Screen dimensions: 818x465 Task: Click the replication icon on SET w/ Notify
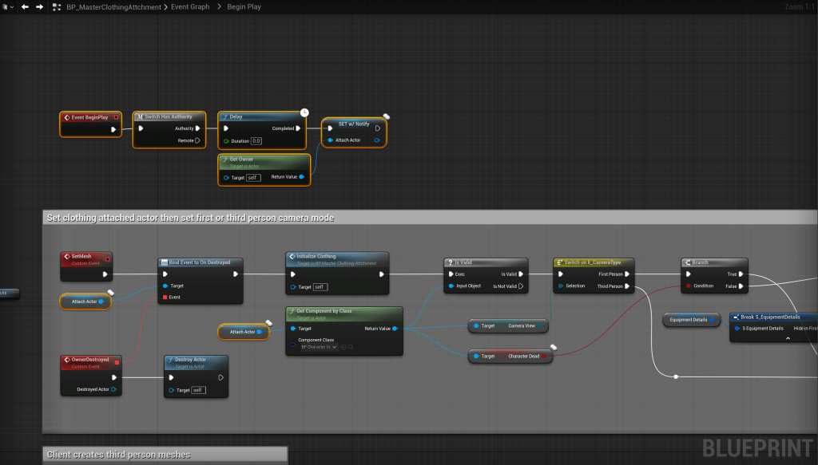click(386, 117)
